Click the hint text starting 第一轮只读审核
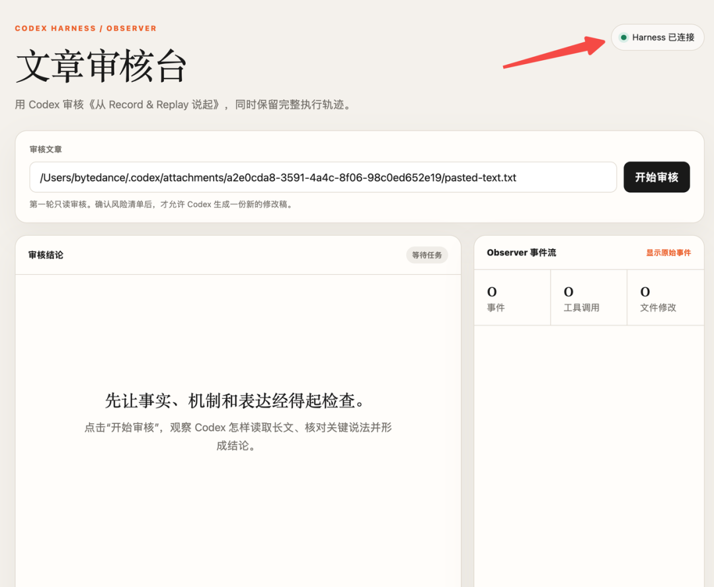 pyautogui.click(x=161, y=204)
